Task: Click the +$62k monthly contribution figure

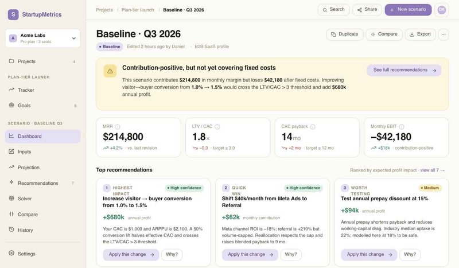Action: coord(231,217)
